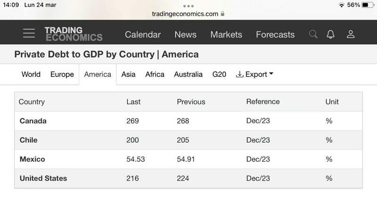The height and width of the screenshot is (197, 377).
Task: Open the Markets menu
Action: pos(226,34)
